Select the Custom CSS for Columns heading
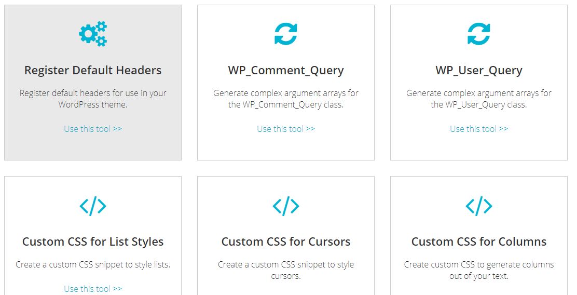 (x=479, y=242)
